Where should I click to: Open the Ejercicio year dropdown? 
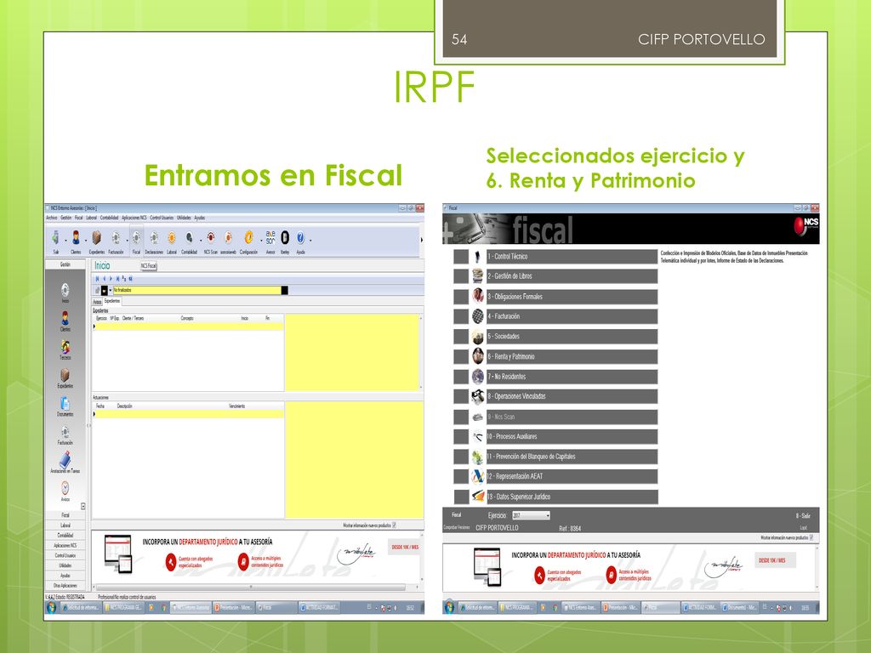[548, 515]
